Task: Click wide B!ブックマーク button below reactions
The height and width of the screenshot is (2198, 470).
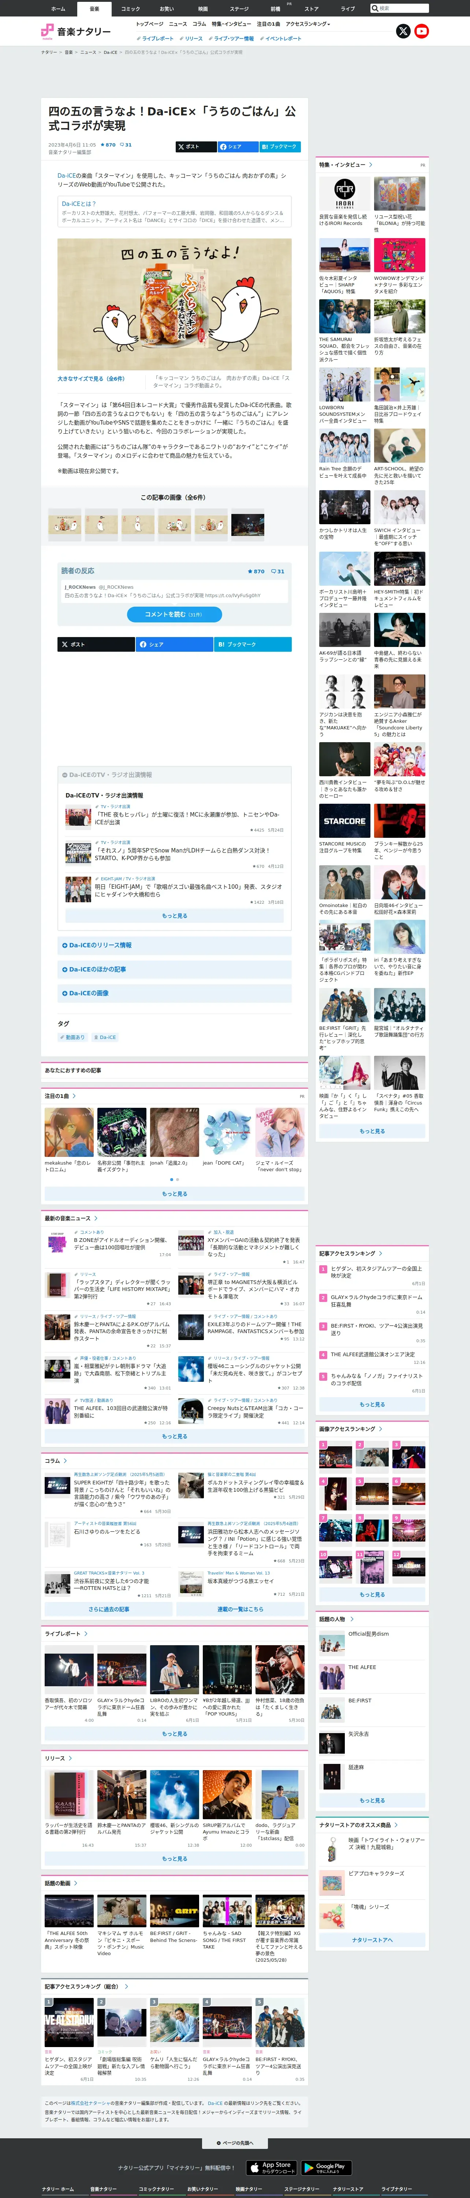Action: 253,644
